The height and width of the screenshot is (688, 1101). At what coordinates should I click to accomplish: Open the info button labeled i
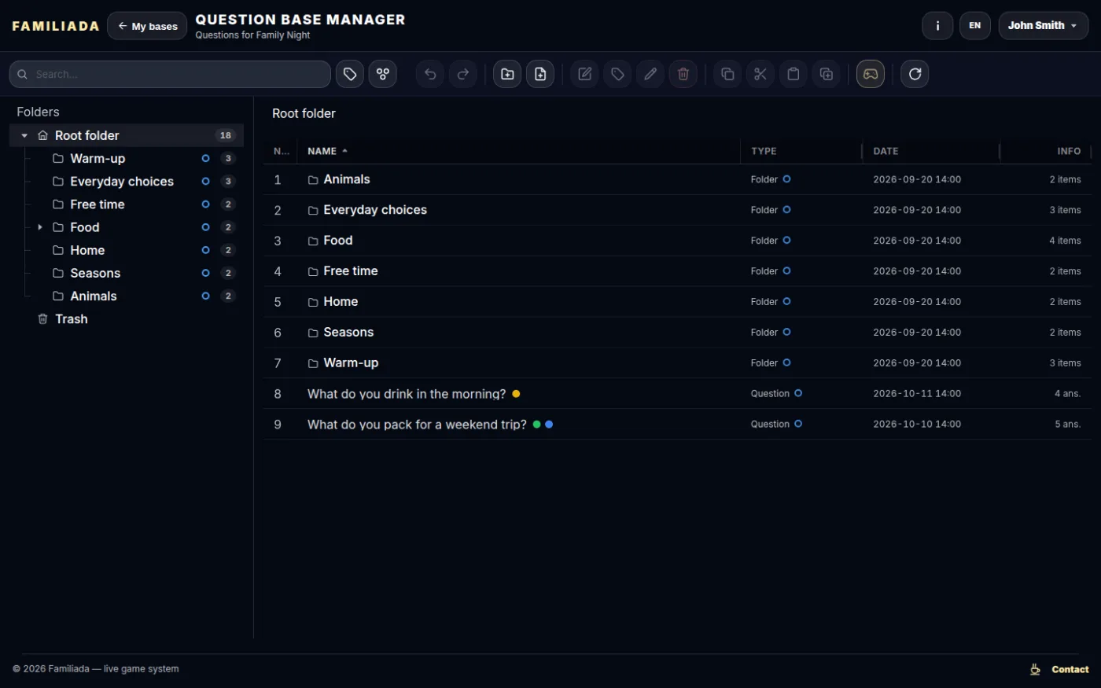(x=937, y=26)
